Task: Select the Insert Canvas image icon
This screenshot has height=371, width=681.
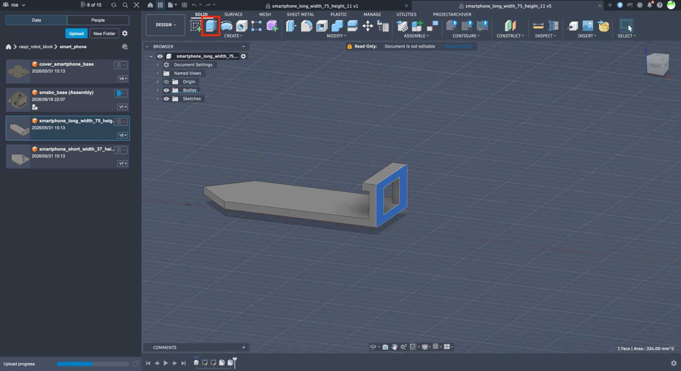Action: (x=588, y=26)
